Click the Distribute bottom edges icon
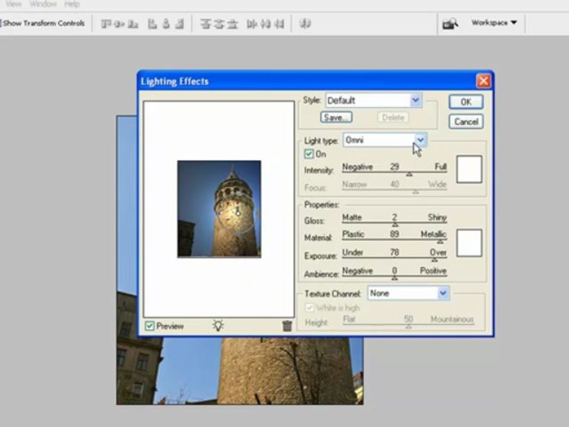This screenshot has width=569, height=427. 232,24
